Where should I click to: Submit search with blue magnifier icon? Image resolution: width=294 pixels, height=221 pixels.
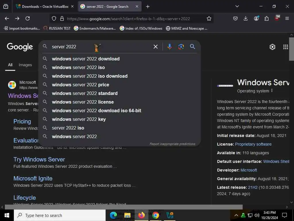pyautogui.click(x=192, y=46)
